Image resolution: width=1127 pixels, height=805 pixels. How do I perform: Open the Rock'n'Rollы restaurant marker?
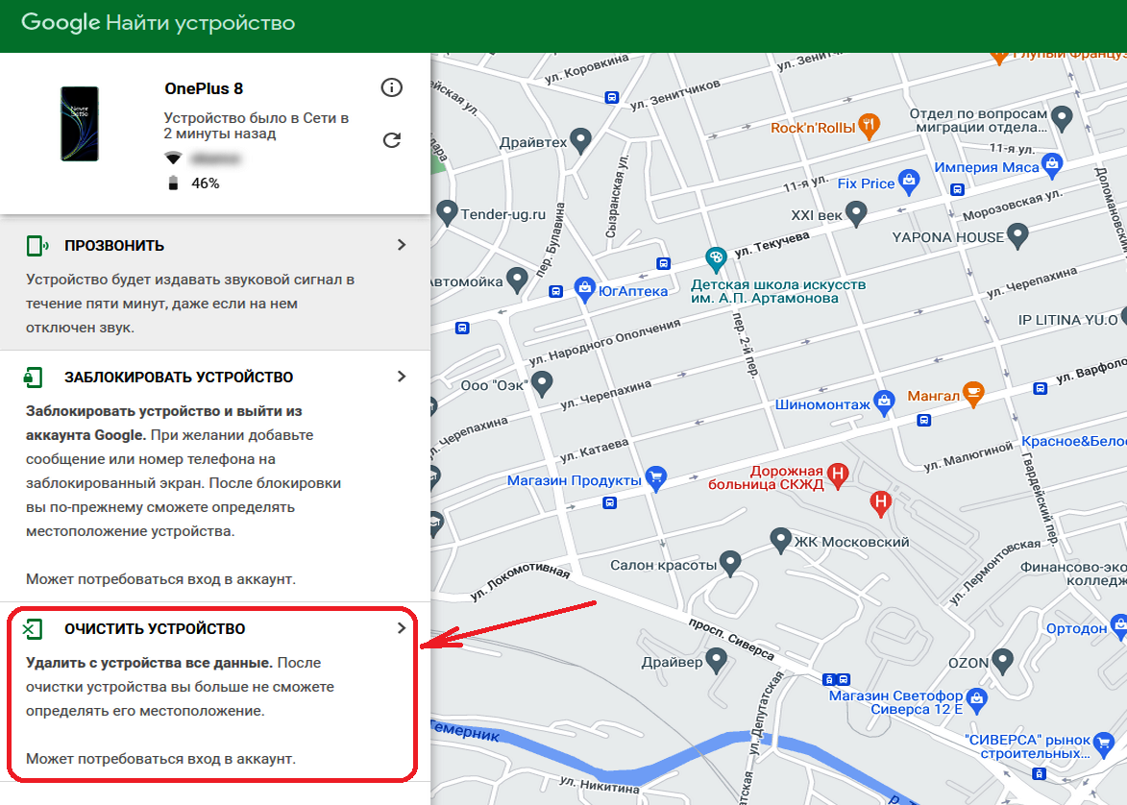[869, 126]
